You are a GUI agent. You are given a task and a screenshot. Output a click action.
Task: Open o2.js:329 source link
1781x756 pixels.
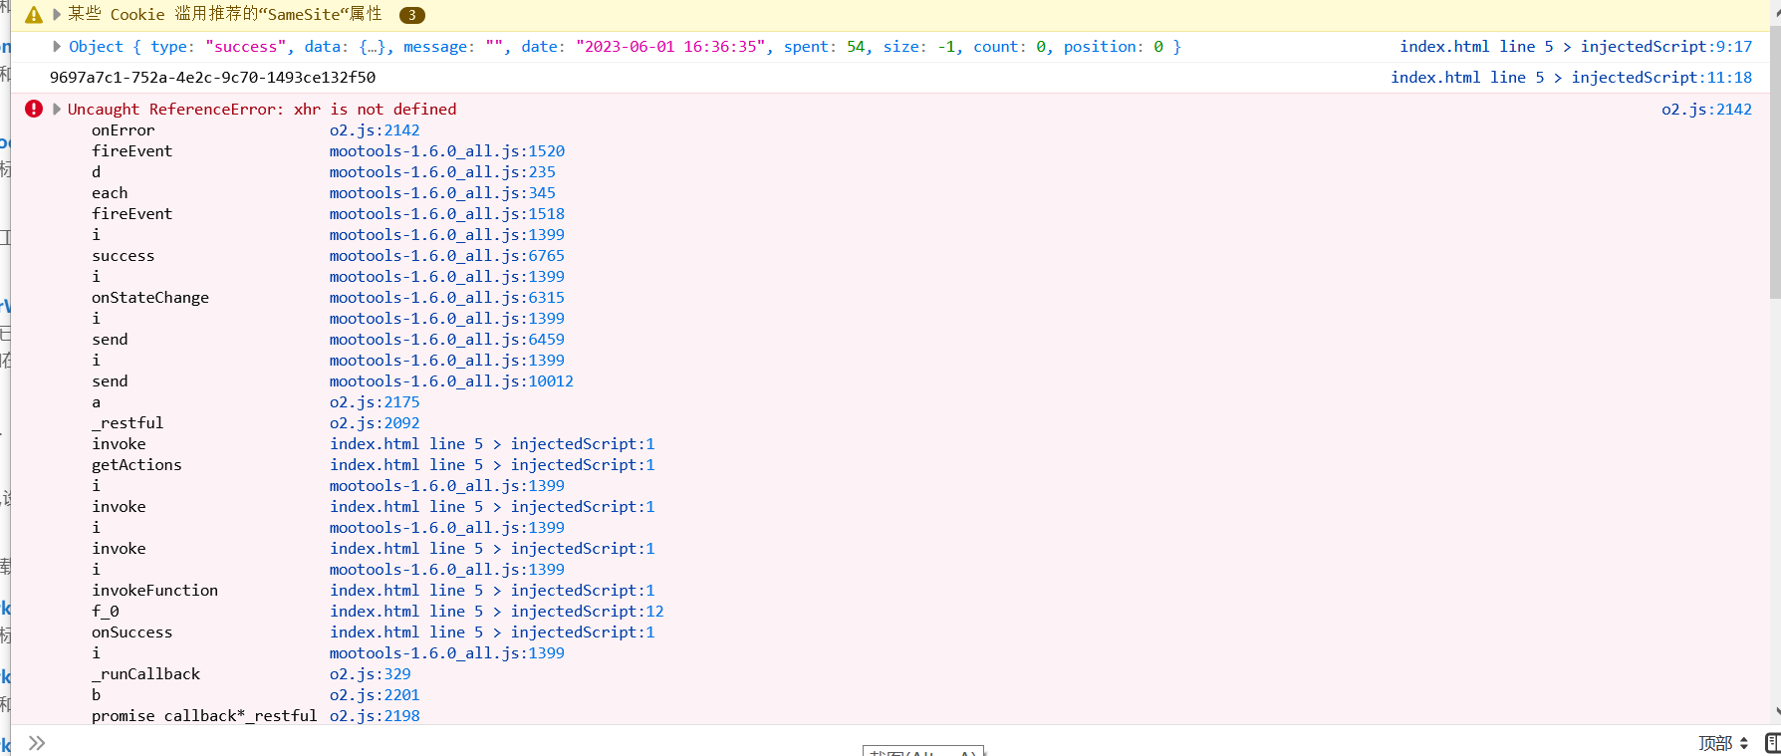(x=371, y=674)
